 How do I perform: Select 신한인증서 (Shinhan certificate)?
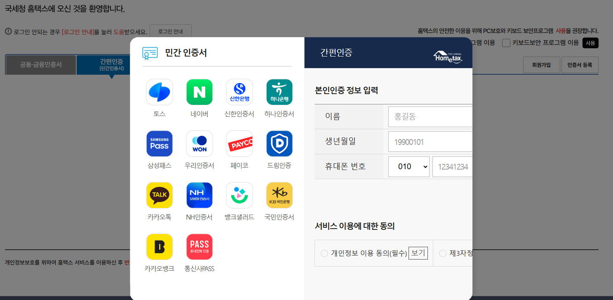click(239, 92)
